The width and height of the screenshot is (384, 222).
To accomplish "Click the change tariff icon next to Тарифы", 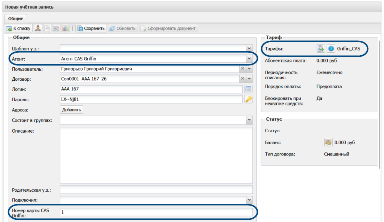I will click(x=321, y=49).
